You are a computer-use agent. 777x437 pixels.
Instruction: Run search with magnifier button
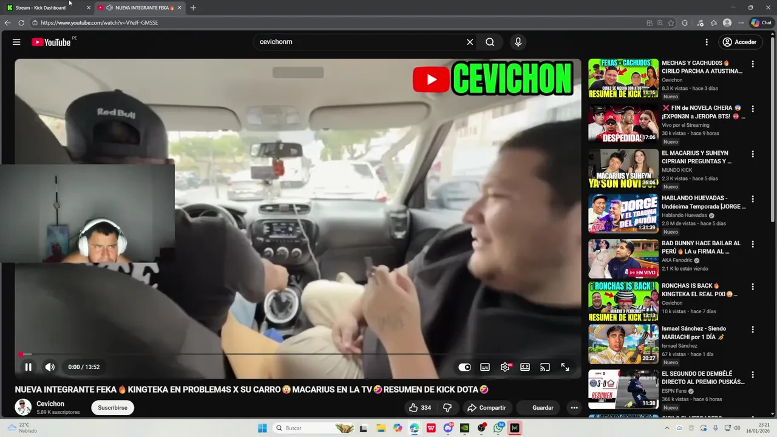(490, 42)
